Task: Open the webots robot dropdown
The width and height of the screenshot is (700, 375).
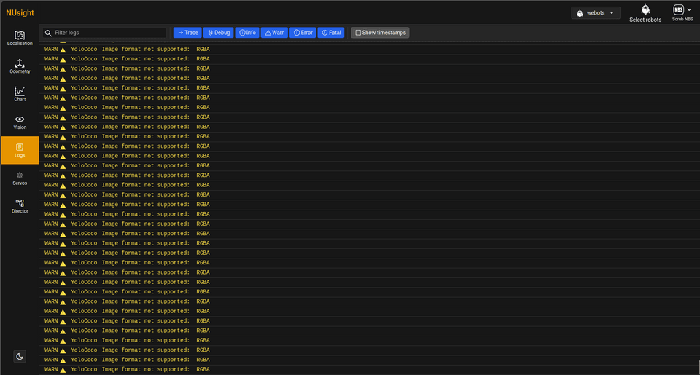Action: pyautogui.click(x=596, y=13)
